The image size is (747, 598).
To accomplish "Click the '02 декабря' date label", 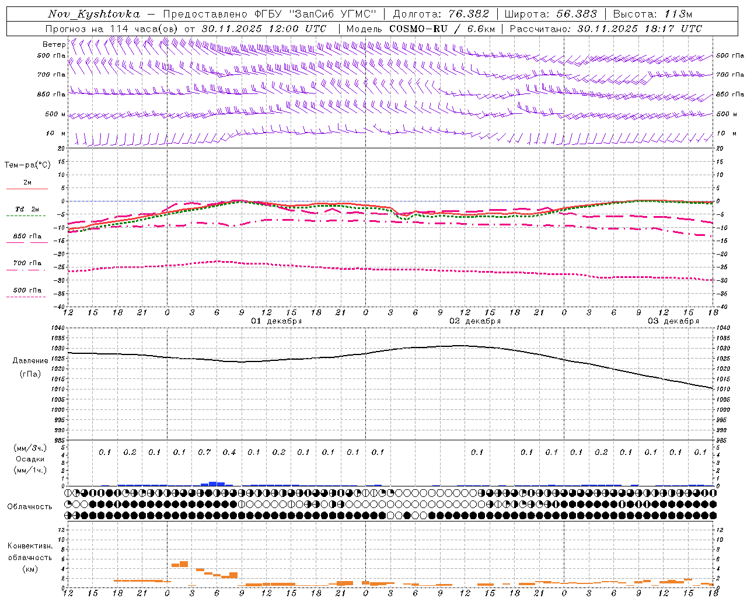I will [475, 321].
